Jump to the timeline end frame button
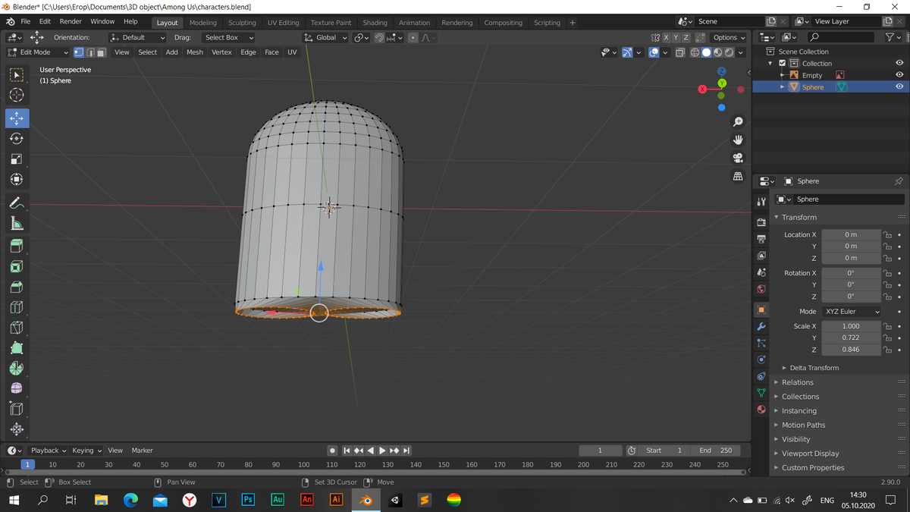 coord(406,451)
